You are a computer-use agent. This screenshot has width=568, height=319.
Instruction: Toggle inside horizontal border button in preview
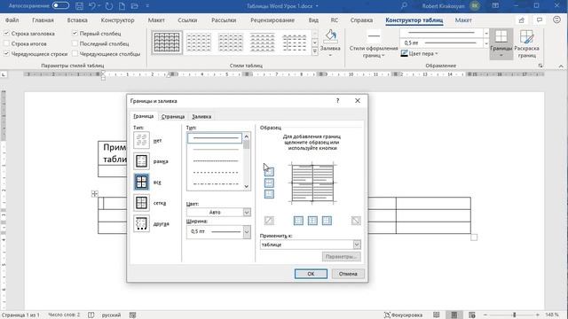click(x=269, y=183)
